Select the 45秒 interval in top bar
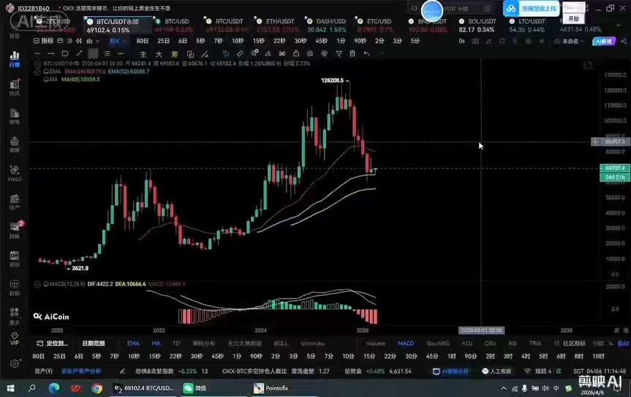This screenshot has width=631, height=397. (x=321, y=41)
